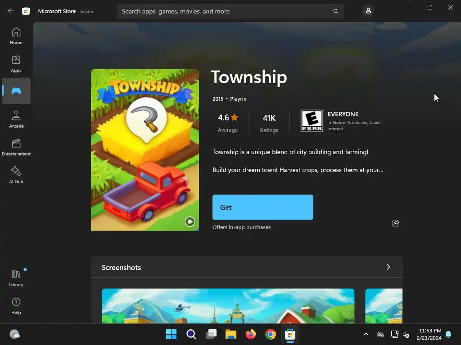Share the Township app page
Screen dimensions: 461x345
coord(396,223)
